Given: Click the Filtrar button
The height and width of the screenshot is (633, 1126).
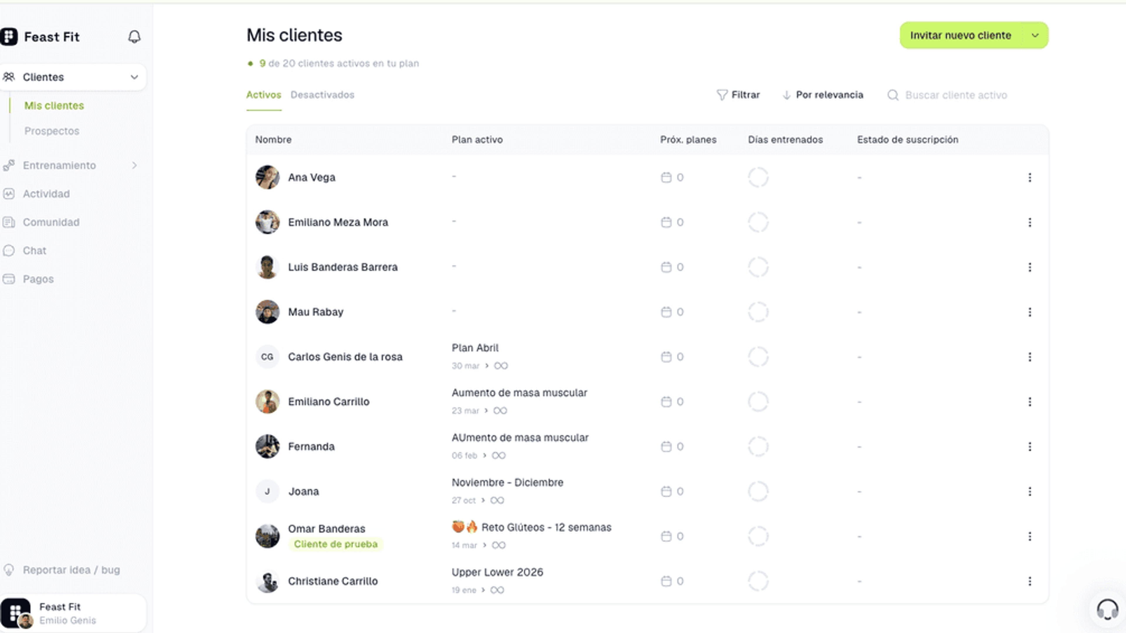Looking at the screenshot, I should pos(738,95).
